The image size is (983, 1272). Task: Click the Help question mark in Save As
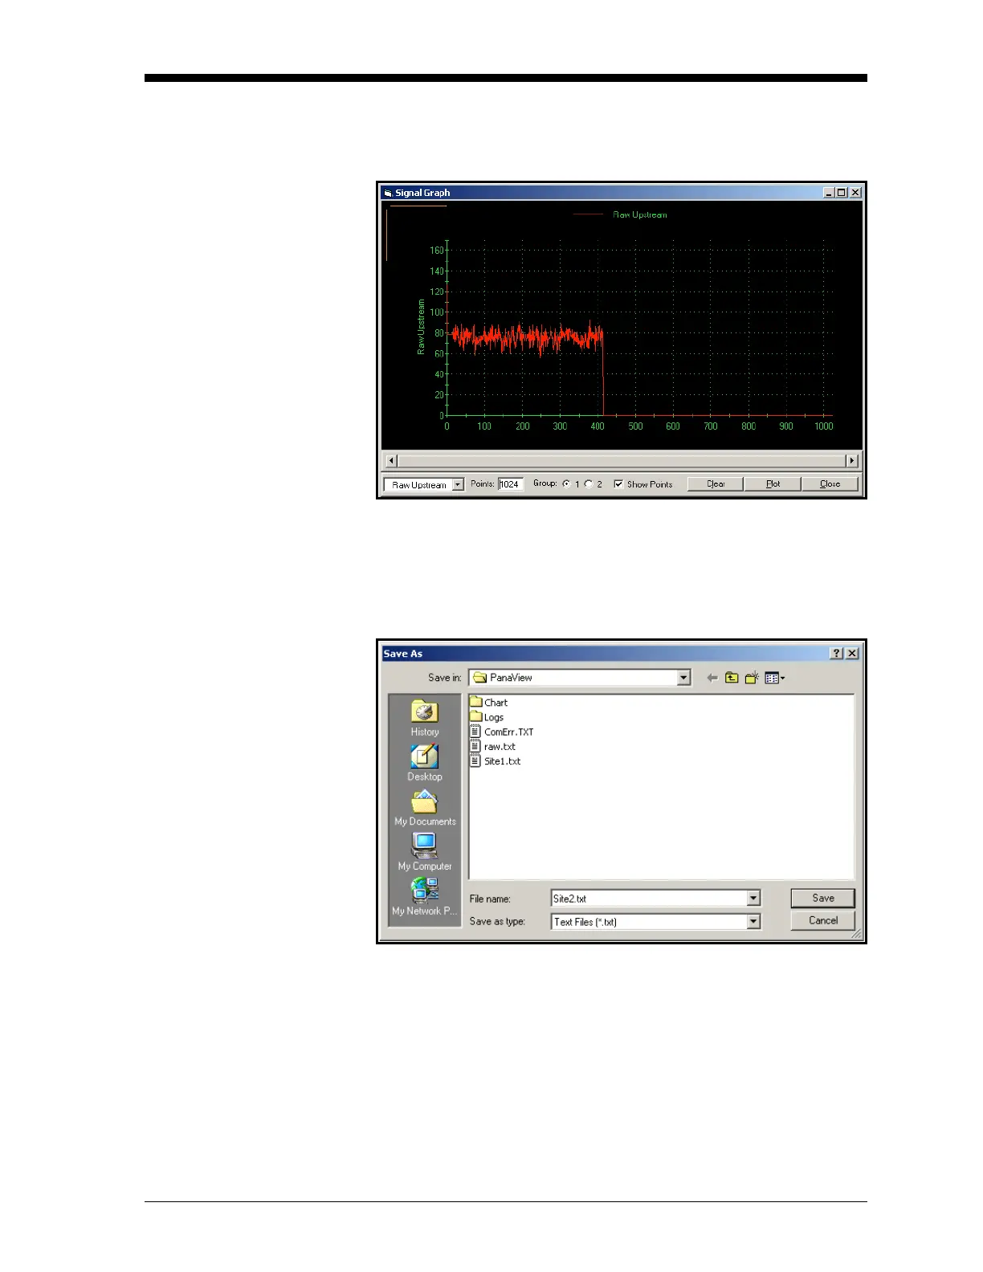tap(837, 654)
